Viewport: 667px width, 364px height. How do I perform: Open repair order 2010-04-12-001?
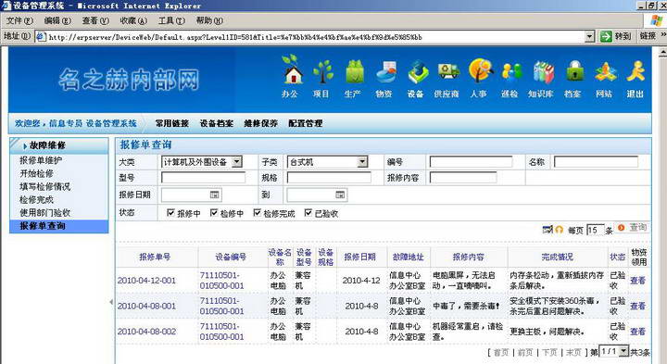click(x=146, y=281)
